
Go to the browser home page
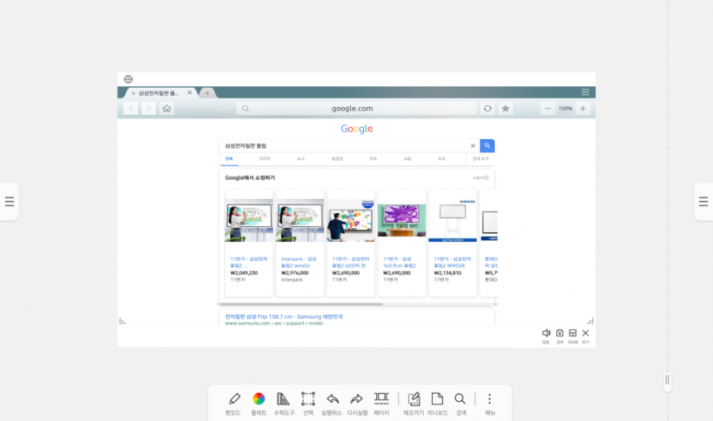(x=167, y=109)
